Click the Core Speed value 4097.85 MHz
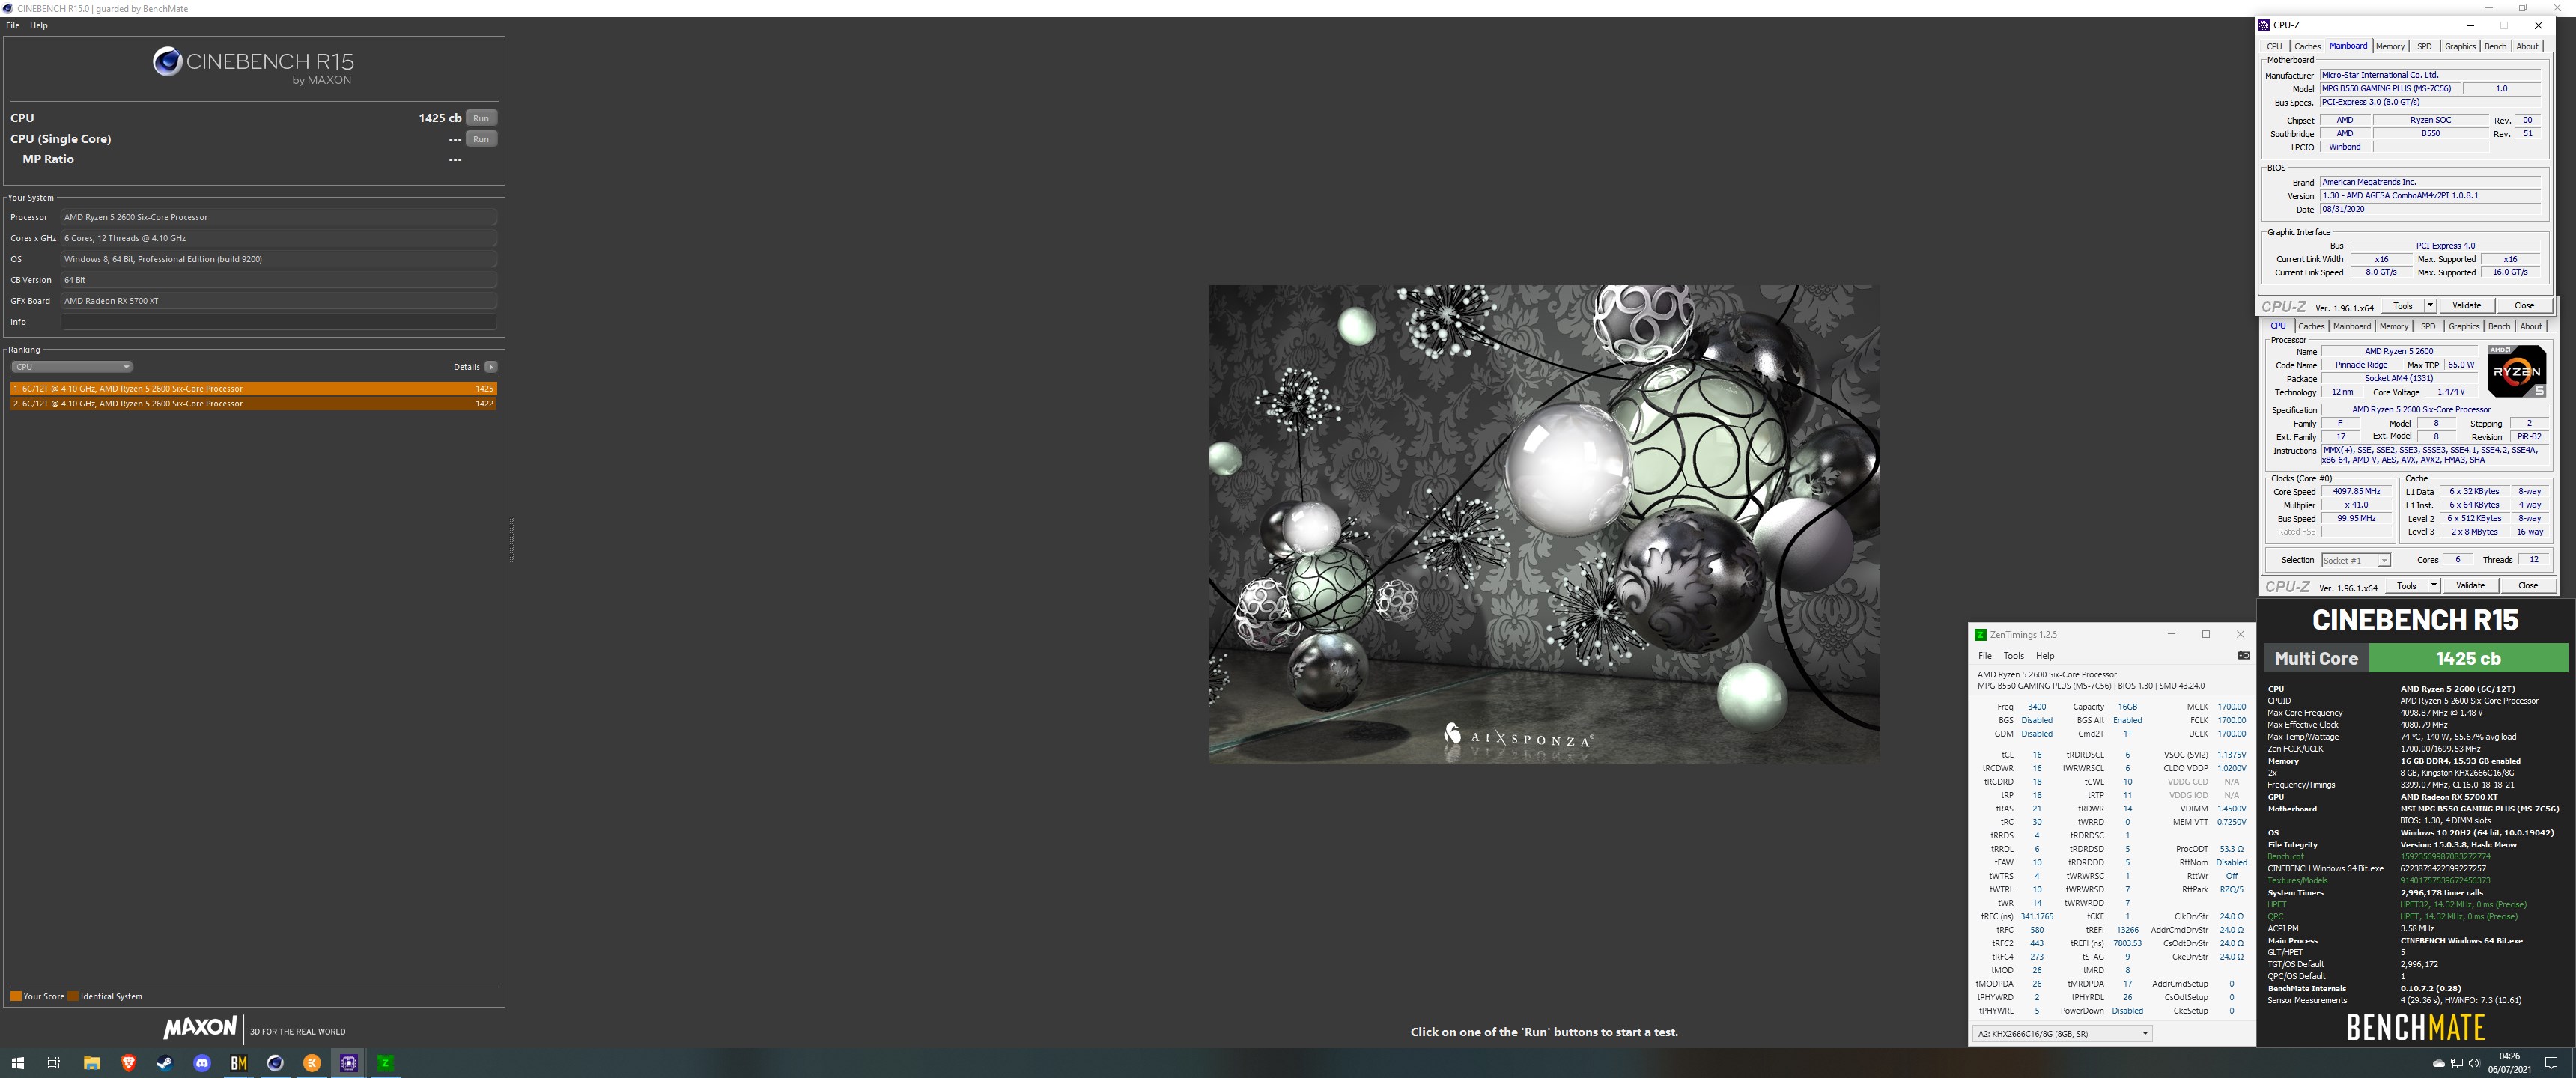The width and height of the screenshot is (2576, 1078). [x=2356, y=491]
